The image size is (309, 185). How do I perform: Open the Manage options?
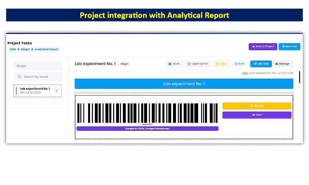(282, 64)
